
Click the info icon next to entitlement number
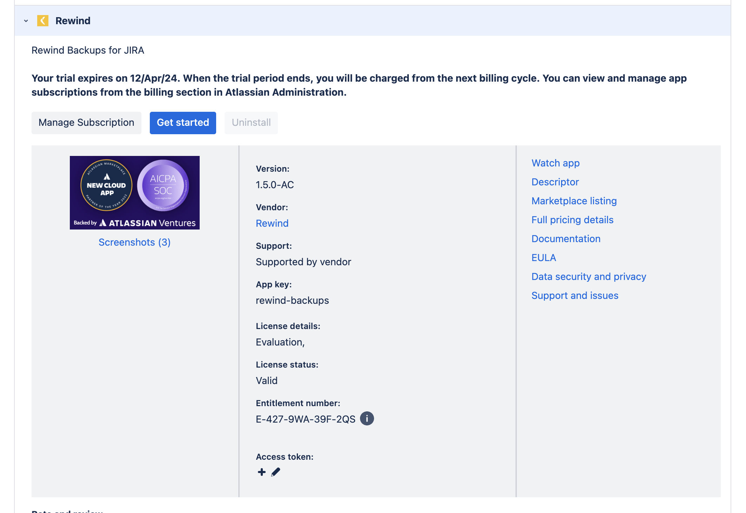(x=367, y=418)
